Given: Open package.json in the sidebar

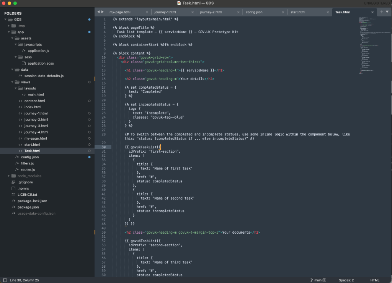Looking at the screenshot, I should (x=28, y=207).
